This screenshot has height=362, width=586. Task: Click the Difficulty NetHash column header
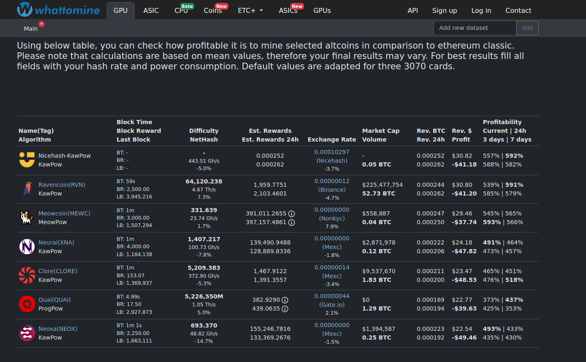[204, 135]
